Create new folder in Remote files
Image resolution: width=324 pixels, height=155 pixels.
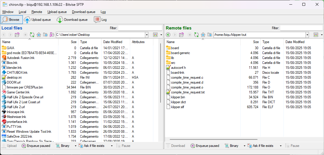[209, 35]
